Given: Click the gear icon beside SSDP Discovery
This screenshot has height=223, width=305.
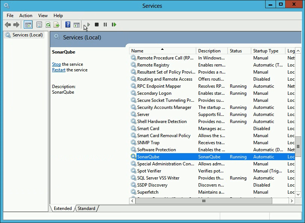Looking at the screenshot, I should [133, 185].
